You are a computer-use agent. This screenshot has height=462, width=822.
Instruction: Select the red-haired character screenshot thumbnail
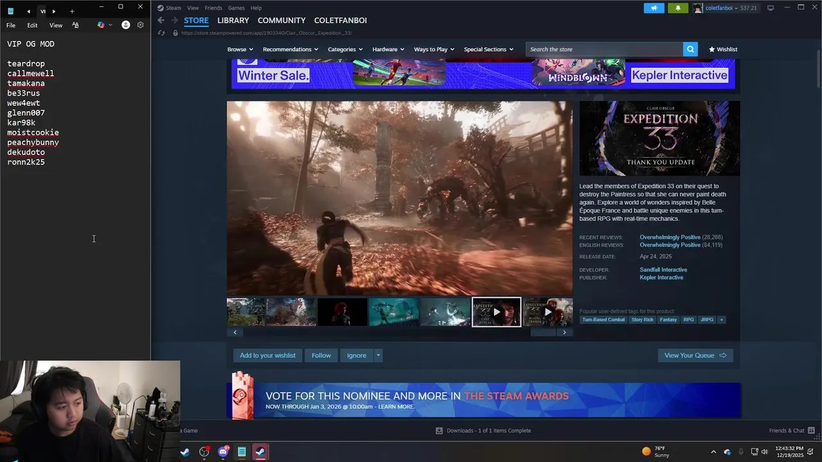click(342, 312)
